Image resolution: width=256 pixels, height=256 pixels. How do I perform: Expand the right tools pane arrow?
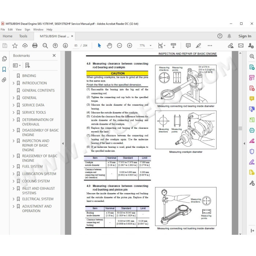point(244,143)
